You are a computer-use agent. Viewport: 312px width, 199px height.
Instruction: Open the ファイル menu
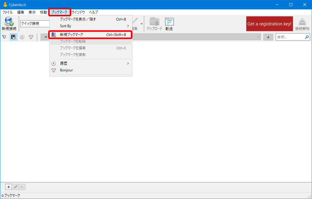coord(7,12)
